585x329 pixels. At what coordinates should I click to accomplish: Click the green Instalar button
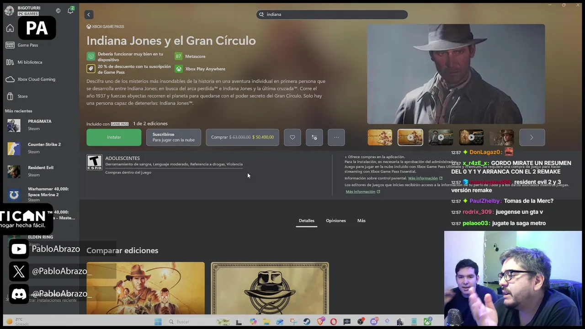[x=114, y=137]
